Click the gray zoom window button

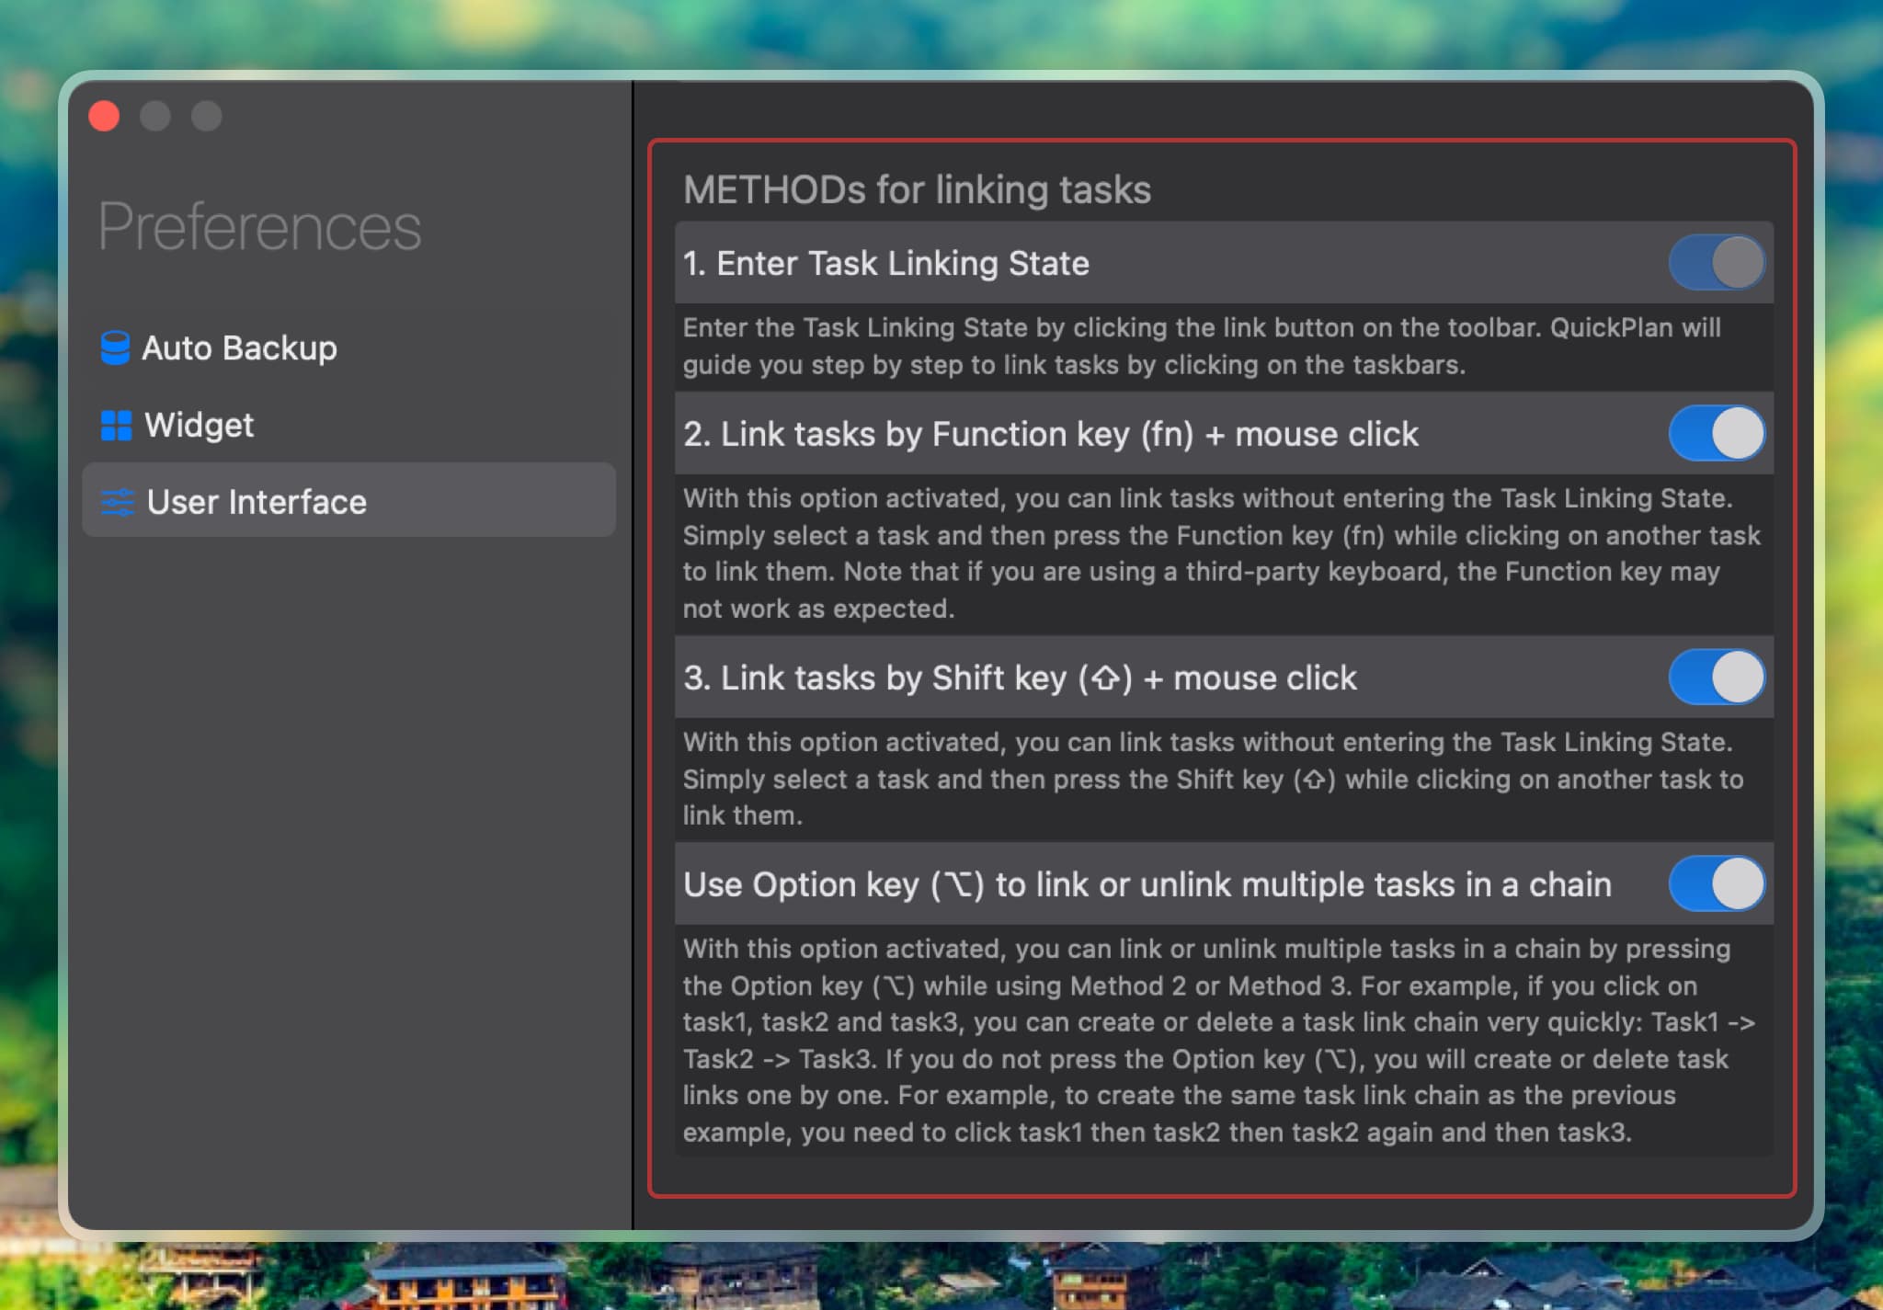[207, 117]
